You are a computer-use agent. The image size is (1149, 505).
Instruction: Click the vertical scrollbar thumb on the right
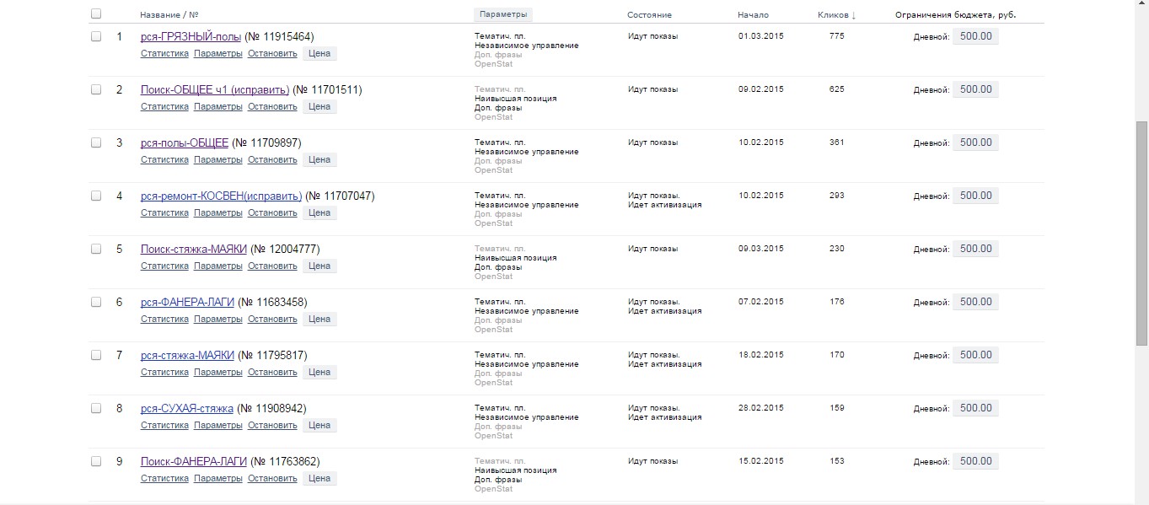[x=1141, y=233]
